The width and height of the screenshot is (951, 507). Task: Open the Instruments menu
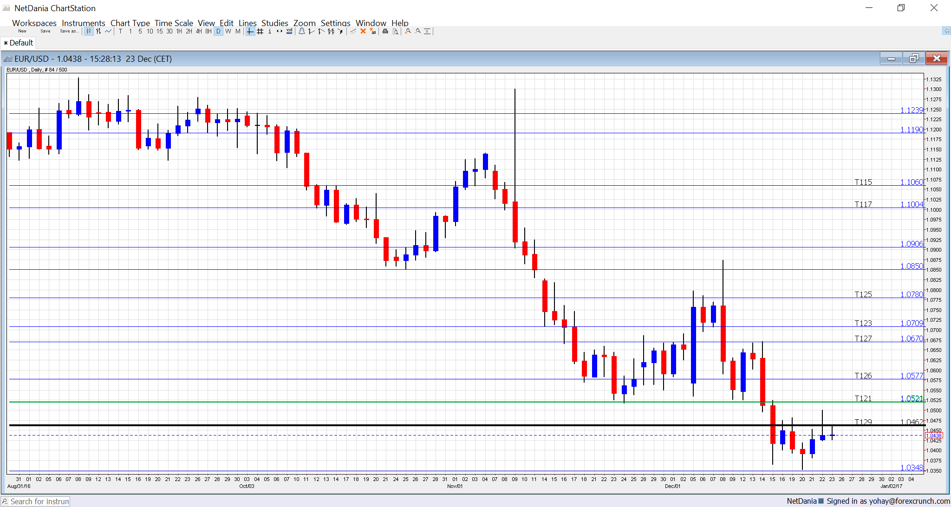[84, 23]
